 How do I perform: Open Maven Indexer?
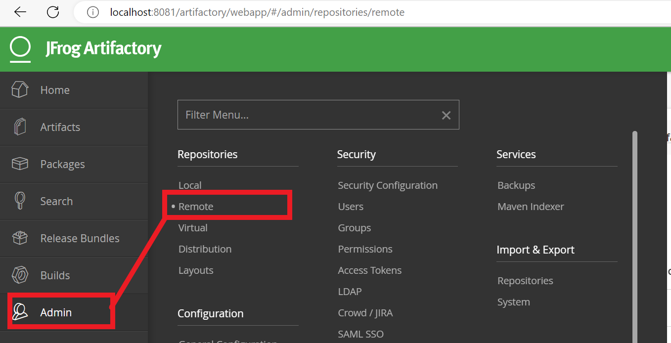(531, 207)
